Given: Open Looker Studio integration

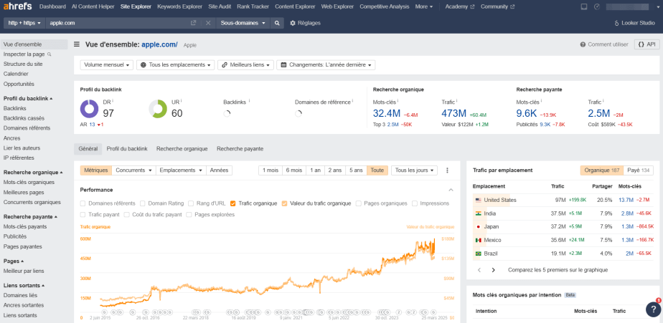Looking at the screenshot, I should [635, 23].
